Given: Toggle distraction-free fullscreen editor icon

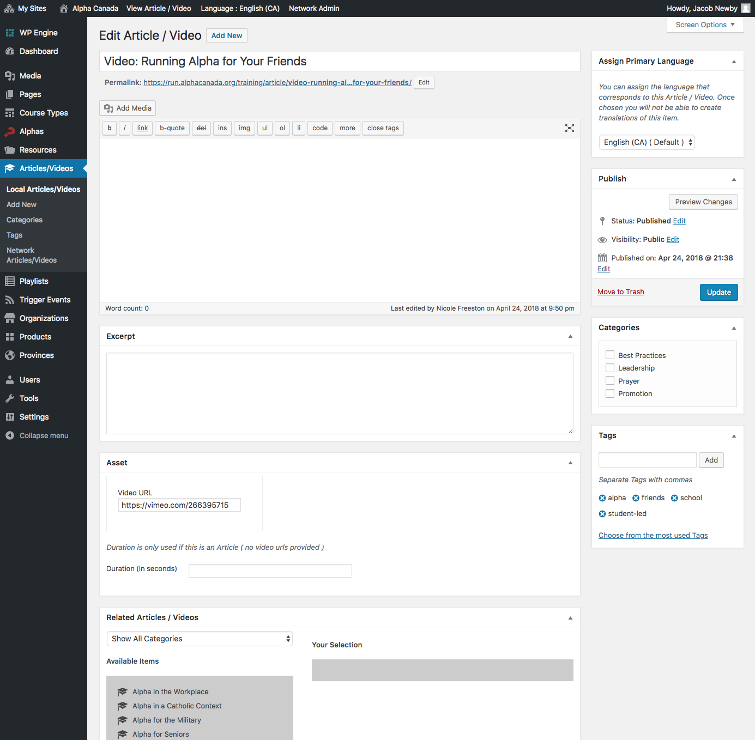Looking at the screenshot, I should (x=570, y=128).
